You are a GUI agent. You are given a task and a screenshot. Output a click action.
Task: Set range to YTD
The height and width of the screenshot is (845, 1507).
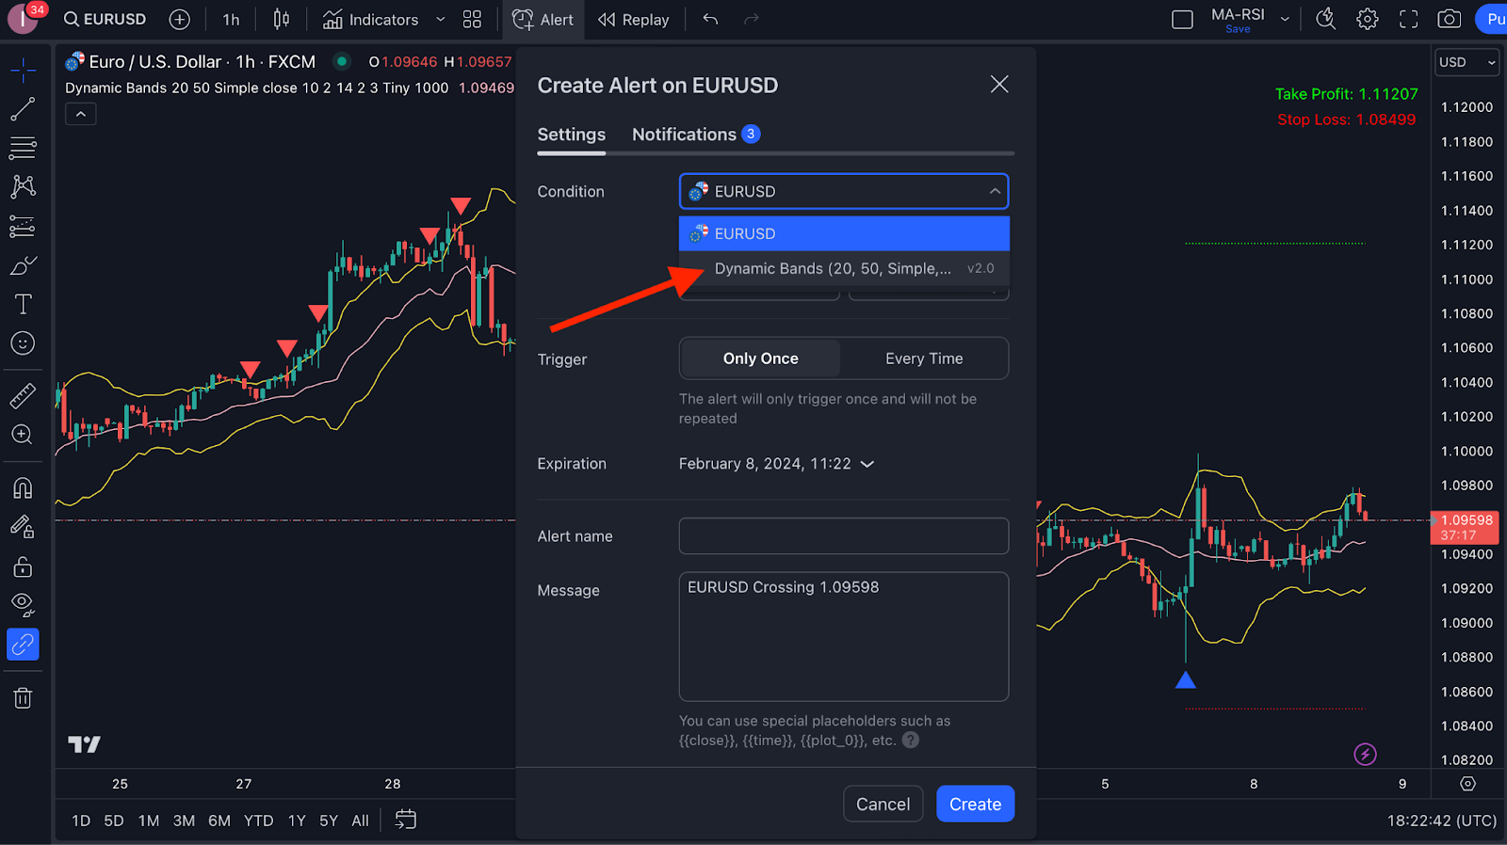click(259, 821)
